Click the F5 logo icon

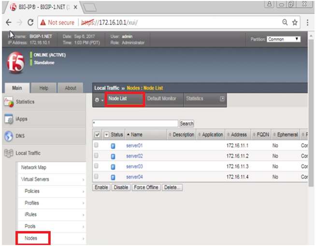[x=15, y=64]
